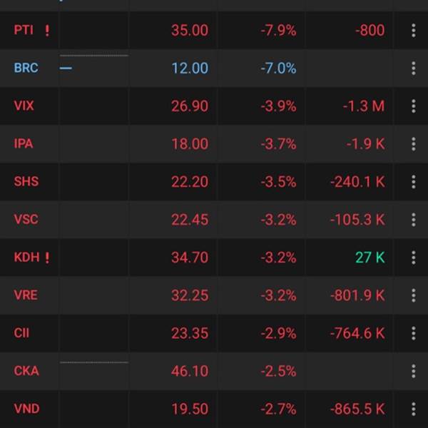Open the three-dot menu for CKA

click(413, 371)
